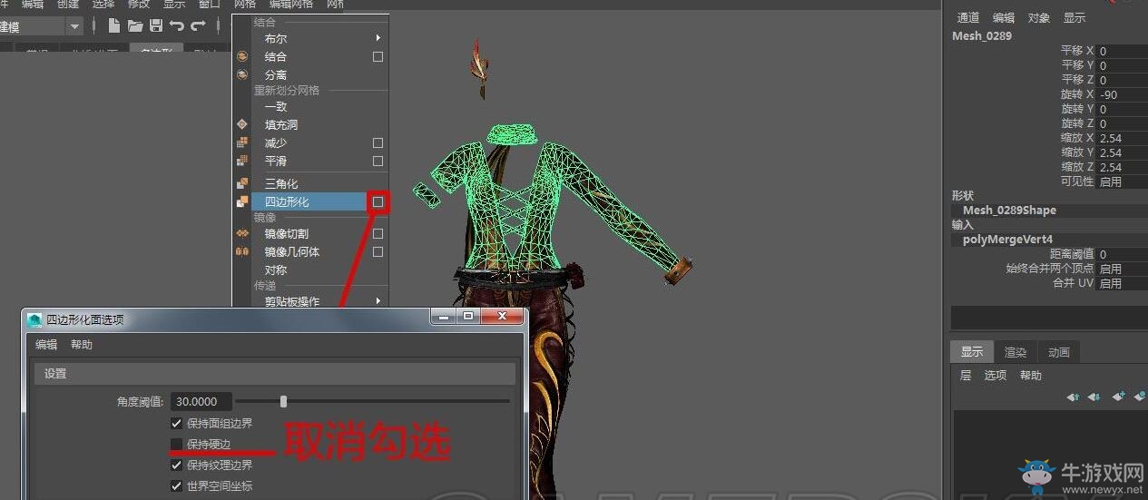Click the 距离阈值 value field
1148x500 pixels.
pyautogui.click(x=1122, y=254)
